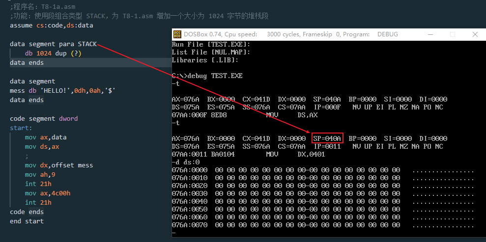
Task: Click the 'start:' label in the code
Action: coord(21,128)
